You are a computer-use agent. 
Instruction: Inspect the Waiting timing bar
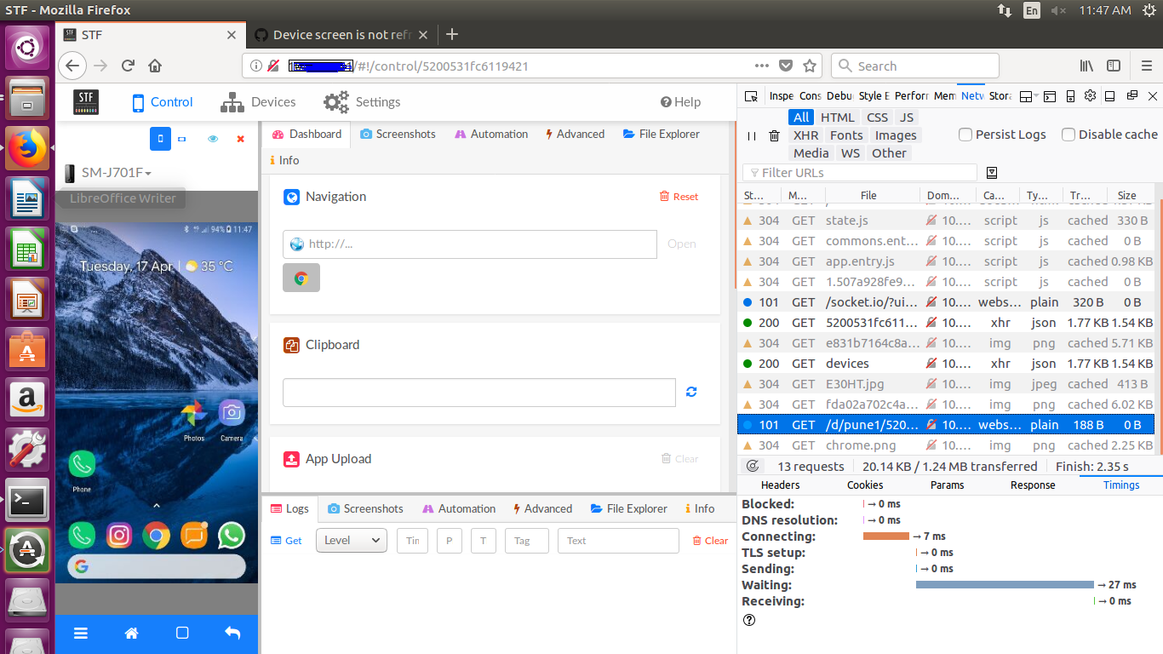click(x=1005, y=585)
